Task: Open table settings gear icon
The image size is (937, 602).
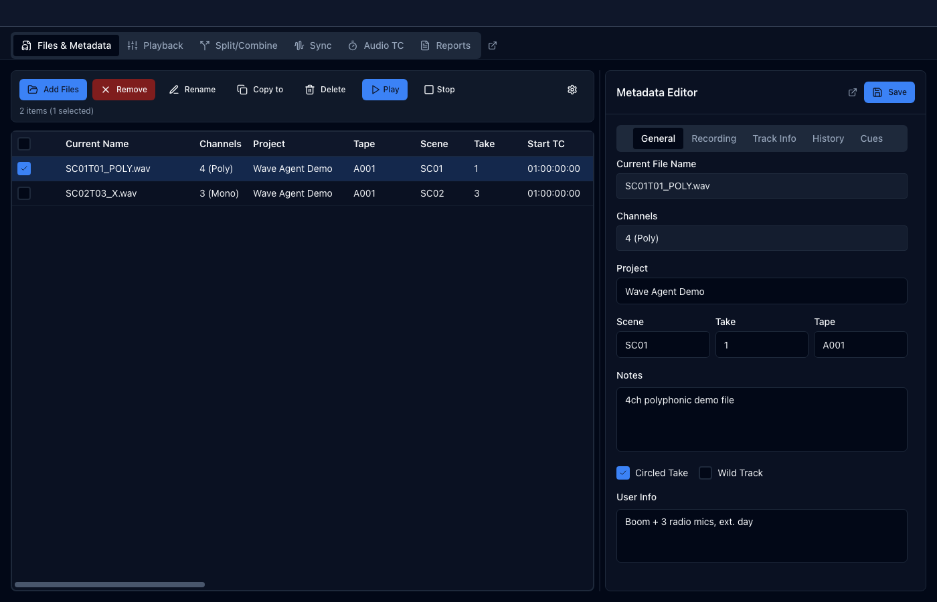Action: coord(572,90)
